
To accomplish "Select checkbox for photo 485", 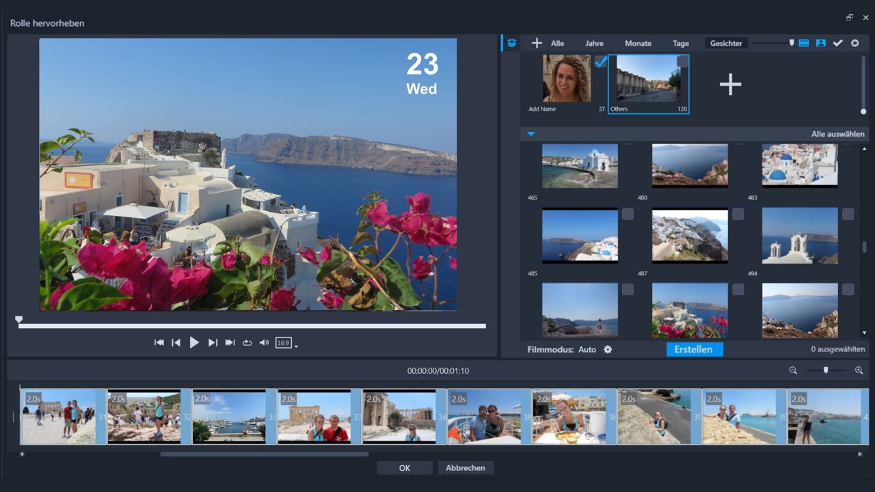I will tap(628, 215).
